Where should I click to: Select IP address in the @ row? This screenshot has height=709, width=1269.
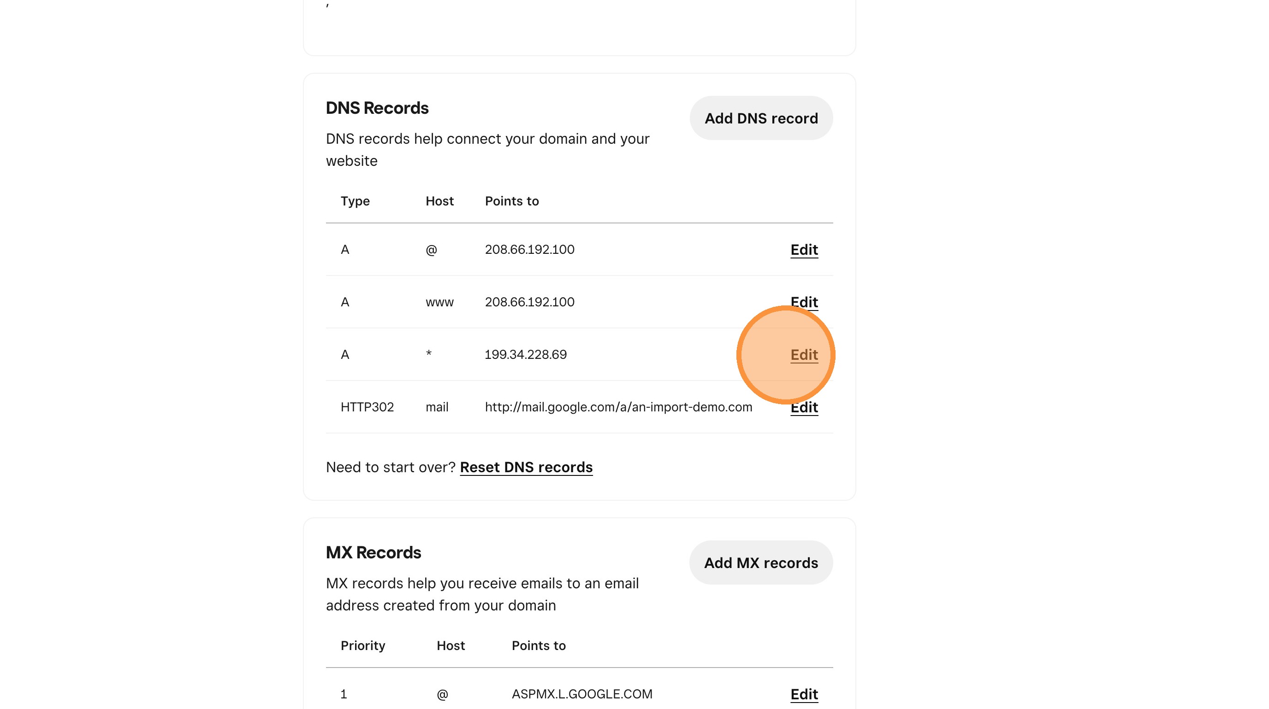(x=529, y=249)
